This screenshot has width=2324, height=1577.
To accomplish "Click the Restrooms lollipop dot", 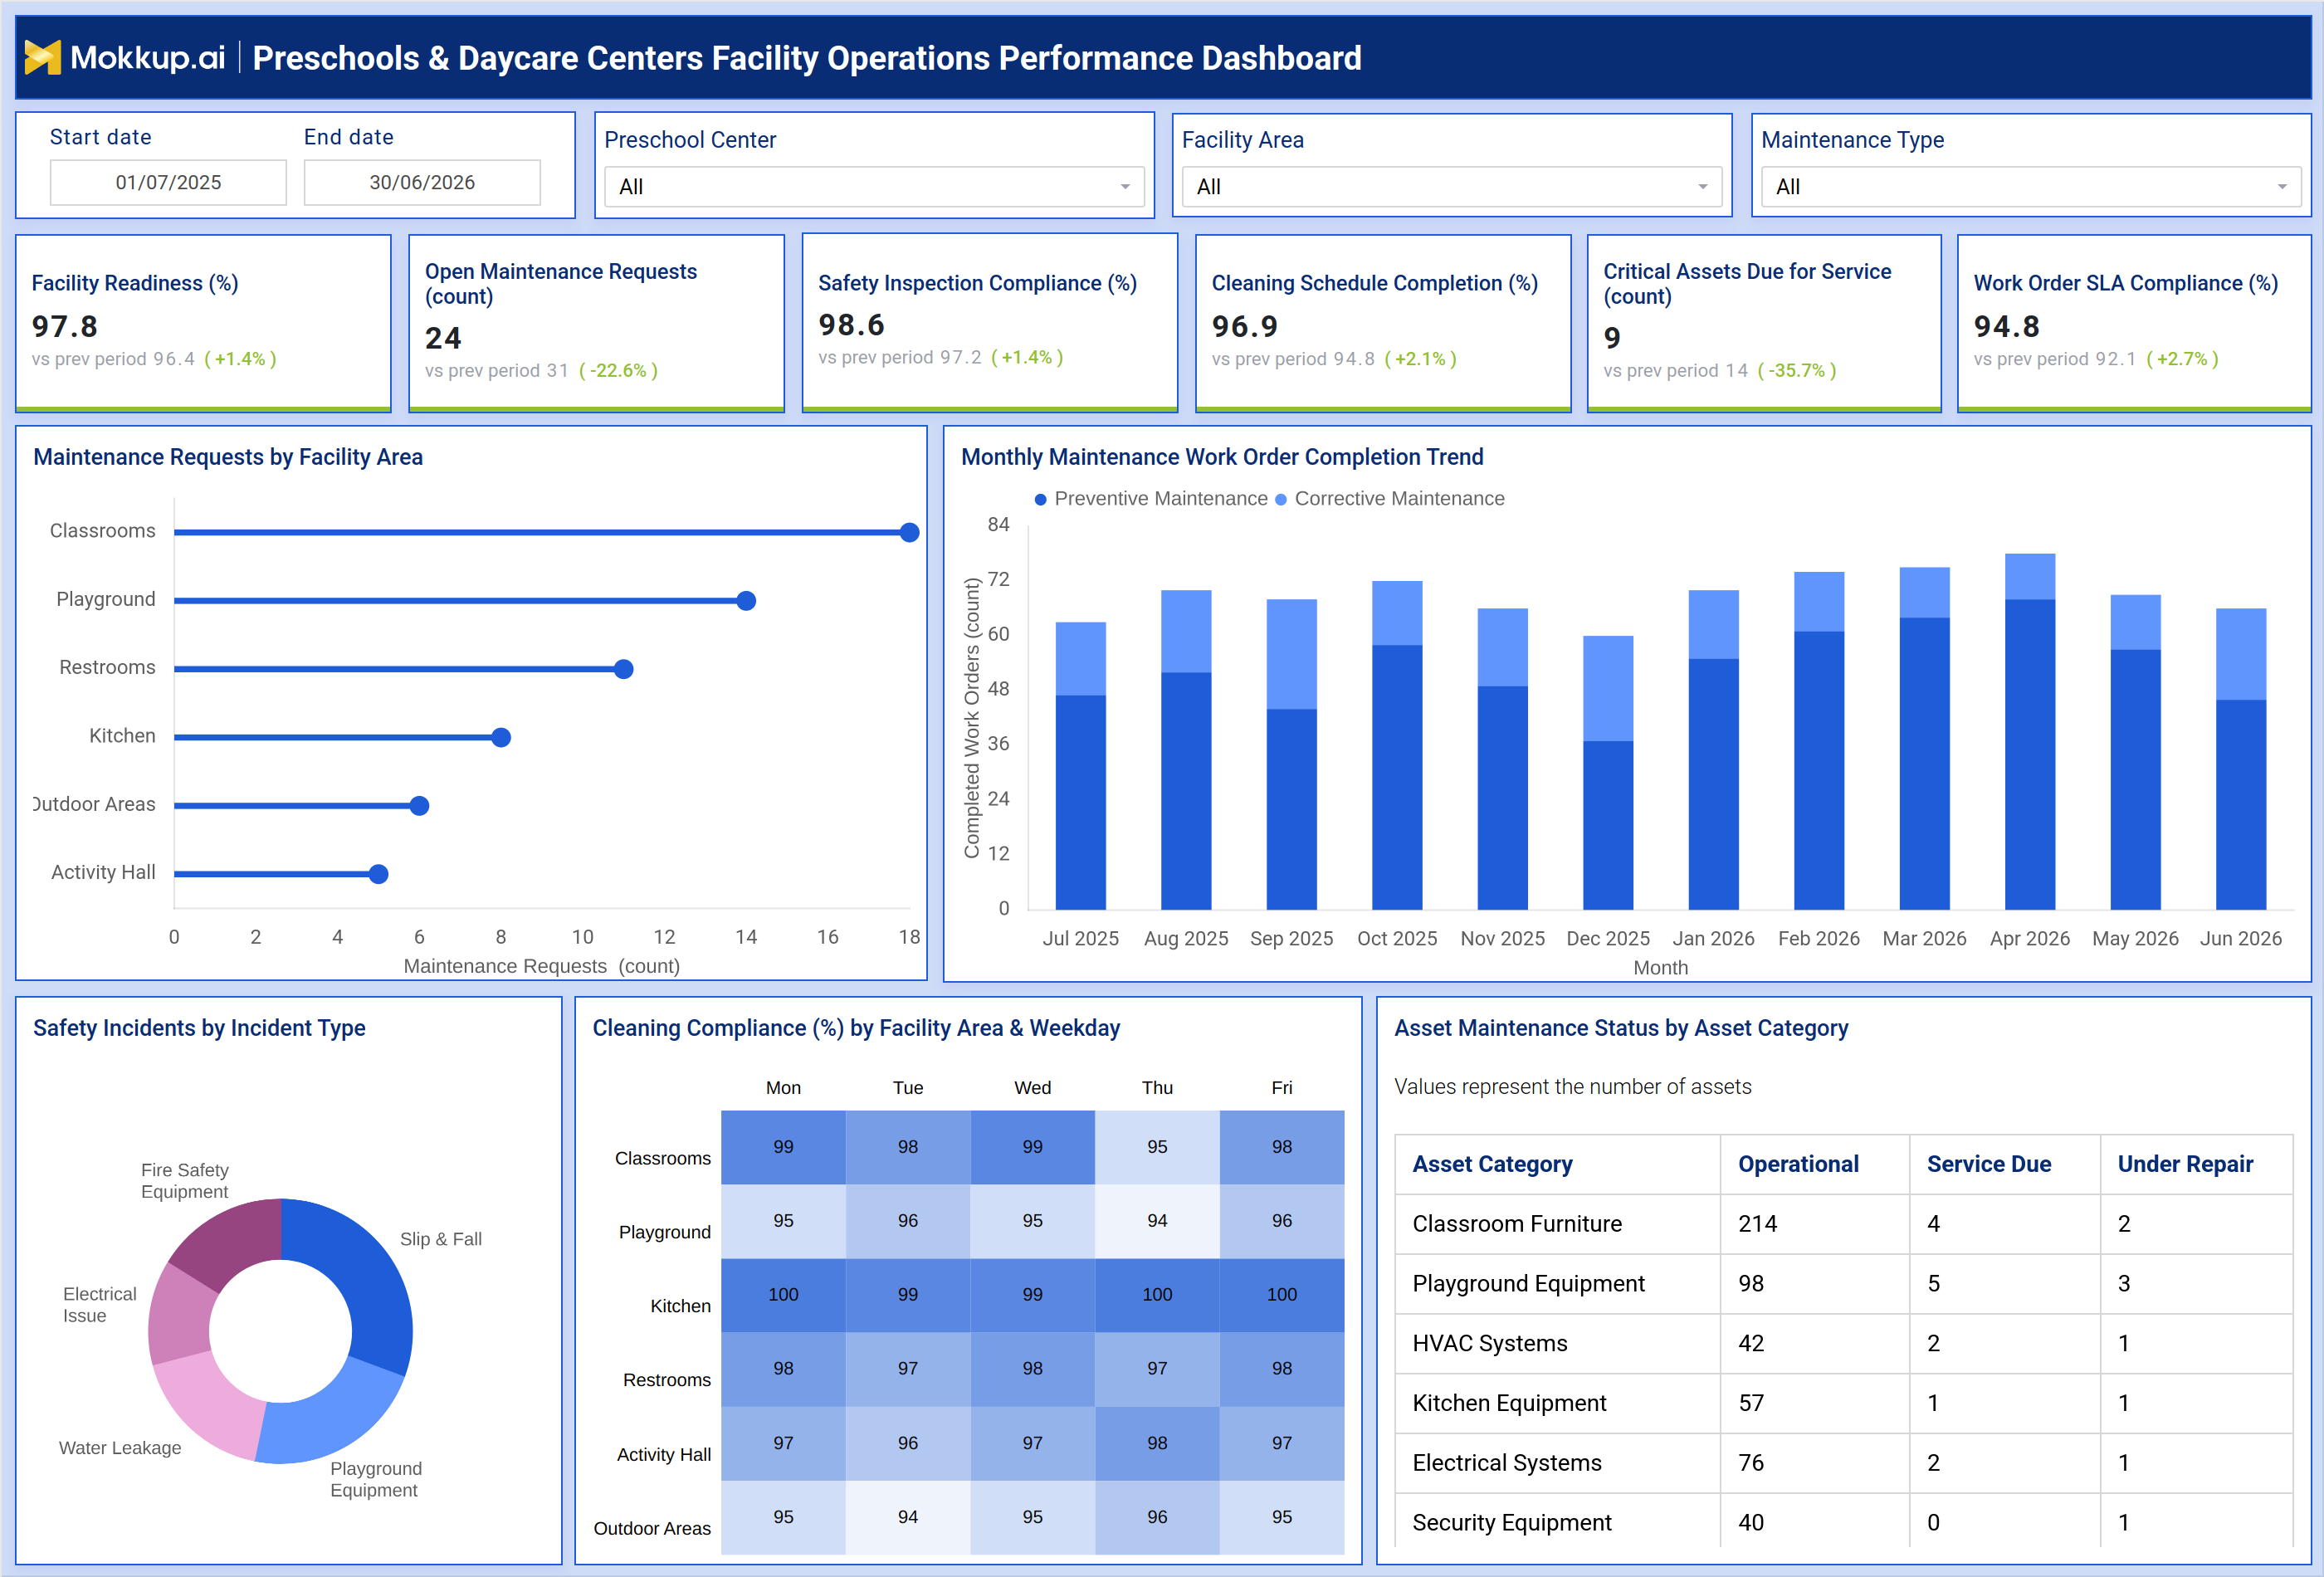I will tap(624, 669).
